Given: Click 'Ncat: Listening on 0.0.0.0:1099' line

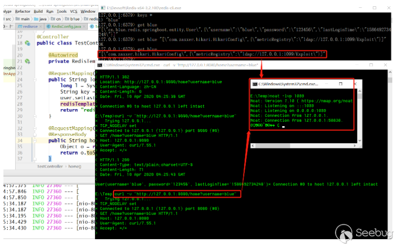Looking at the screenshot, I should (x=288, y=111).
